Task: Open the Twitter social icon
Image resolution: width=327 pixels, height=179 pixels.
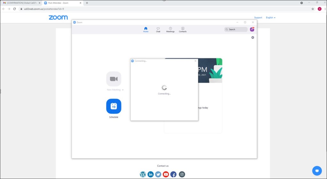Action: click(158, 174)
